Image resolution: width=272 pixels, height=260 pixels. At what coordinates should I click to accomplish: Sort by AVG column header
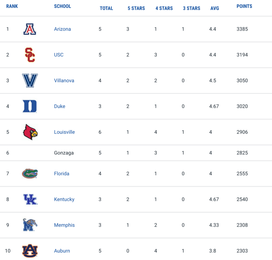[x=215, y=8]
